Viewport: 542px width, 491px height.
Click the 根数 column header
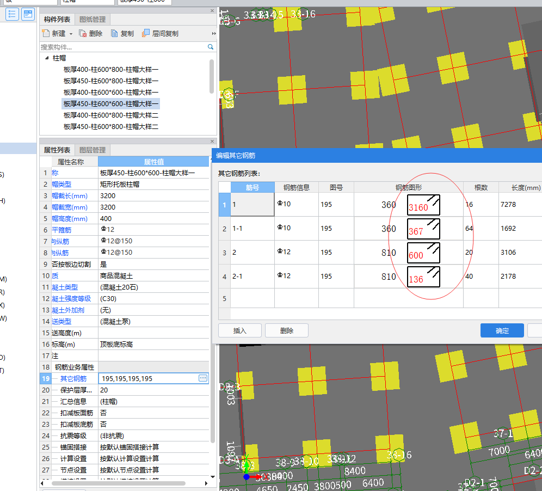(x=481, y=187)
